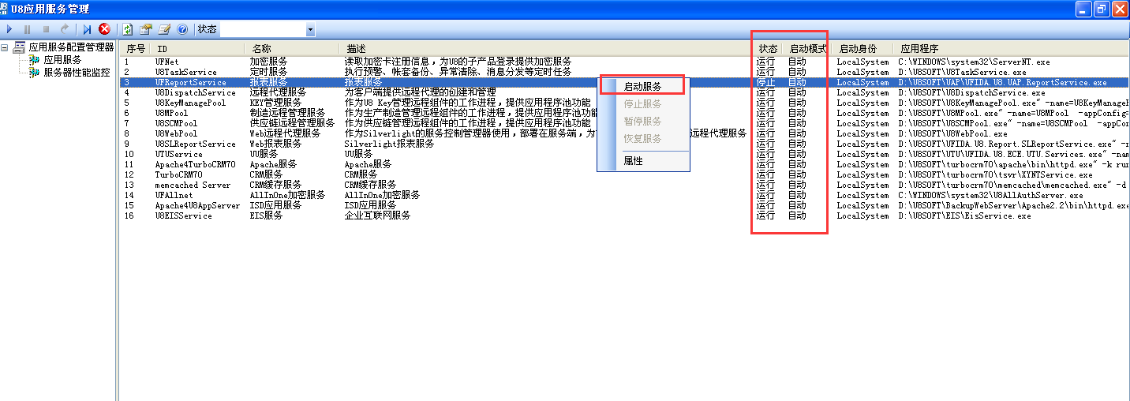Click the red X stop-all icon
The height and width of the screenshot is (401, 1130).
[x=104, y=29]
